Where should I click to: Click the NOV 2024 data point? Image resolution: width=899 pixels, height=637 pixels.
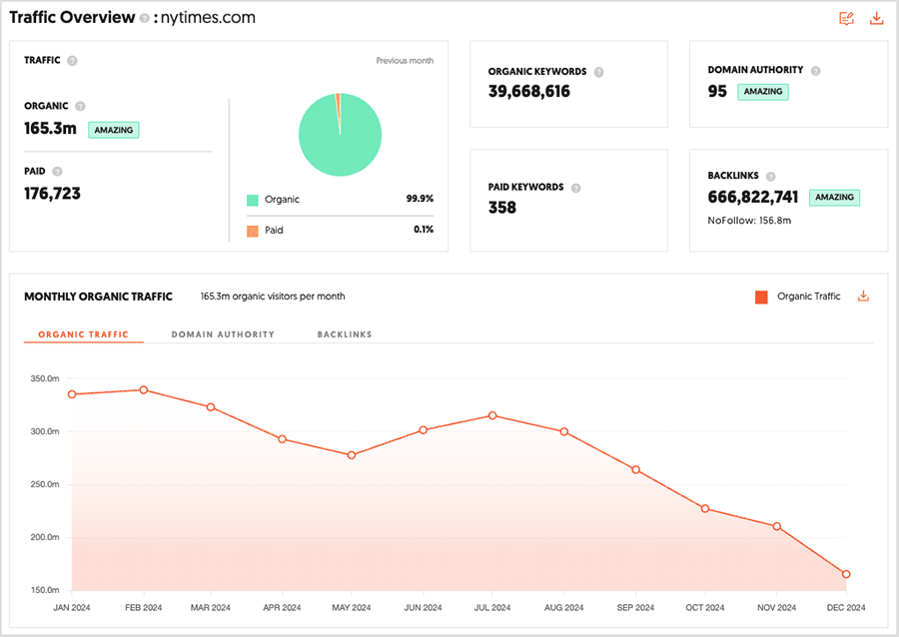[x=776, y=526]
